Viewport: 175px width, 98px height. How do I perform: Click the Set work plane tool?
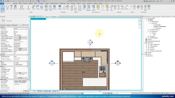[x=138, y=7]
